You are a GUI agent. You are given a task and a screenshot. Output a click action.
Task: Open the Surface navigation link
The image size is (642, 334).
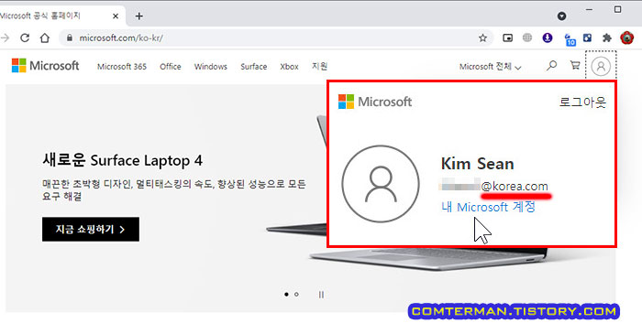(253, 67)
